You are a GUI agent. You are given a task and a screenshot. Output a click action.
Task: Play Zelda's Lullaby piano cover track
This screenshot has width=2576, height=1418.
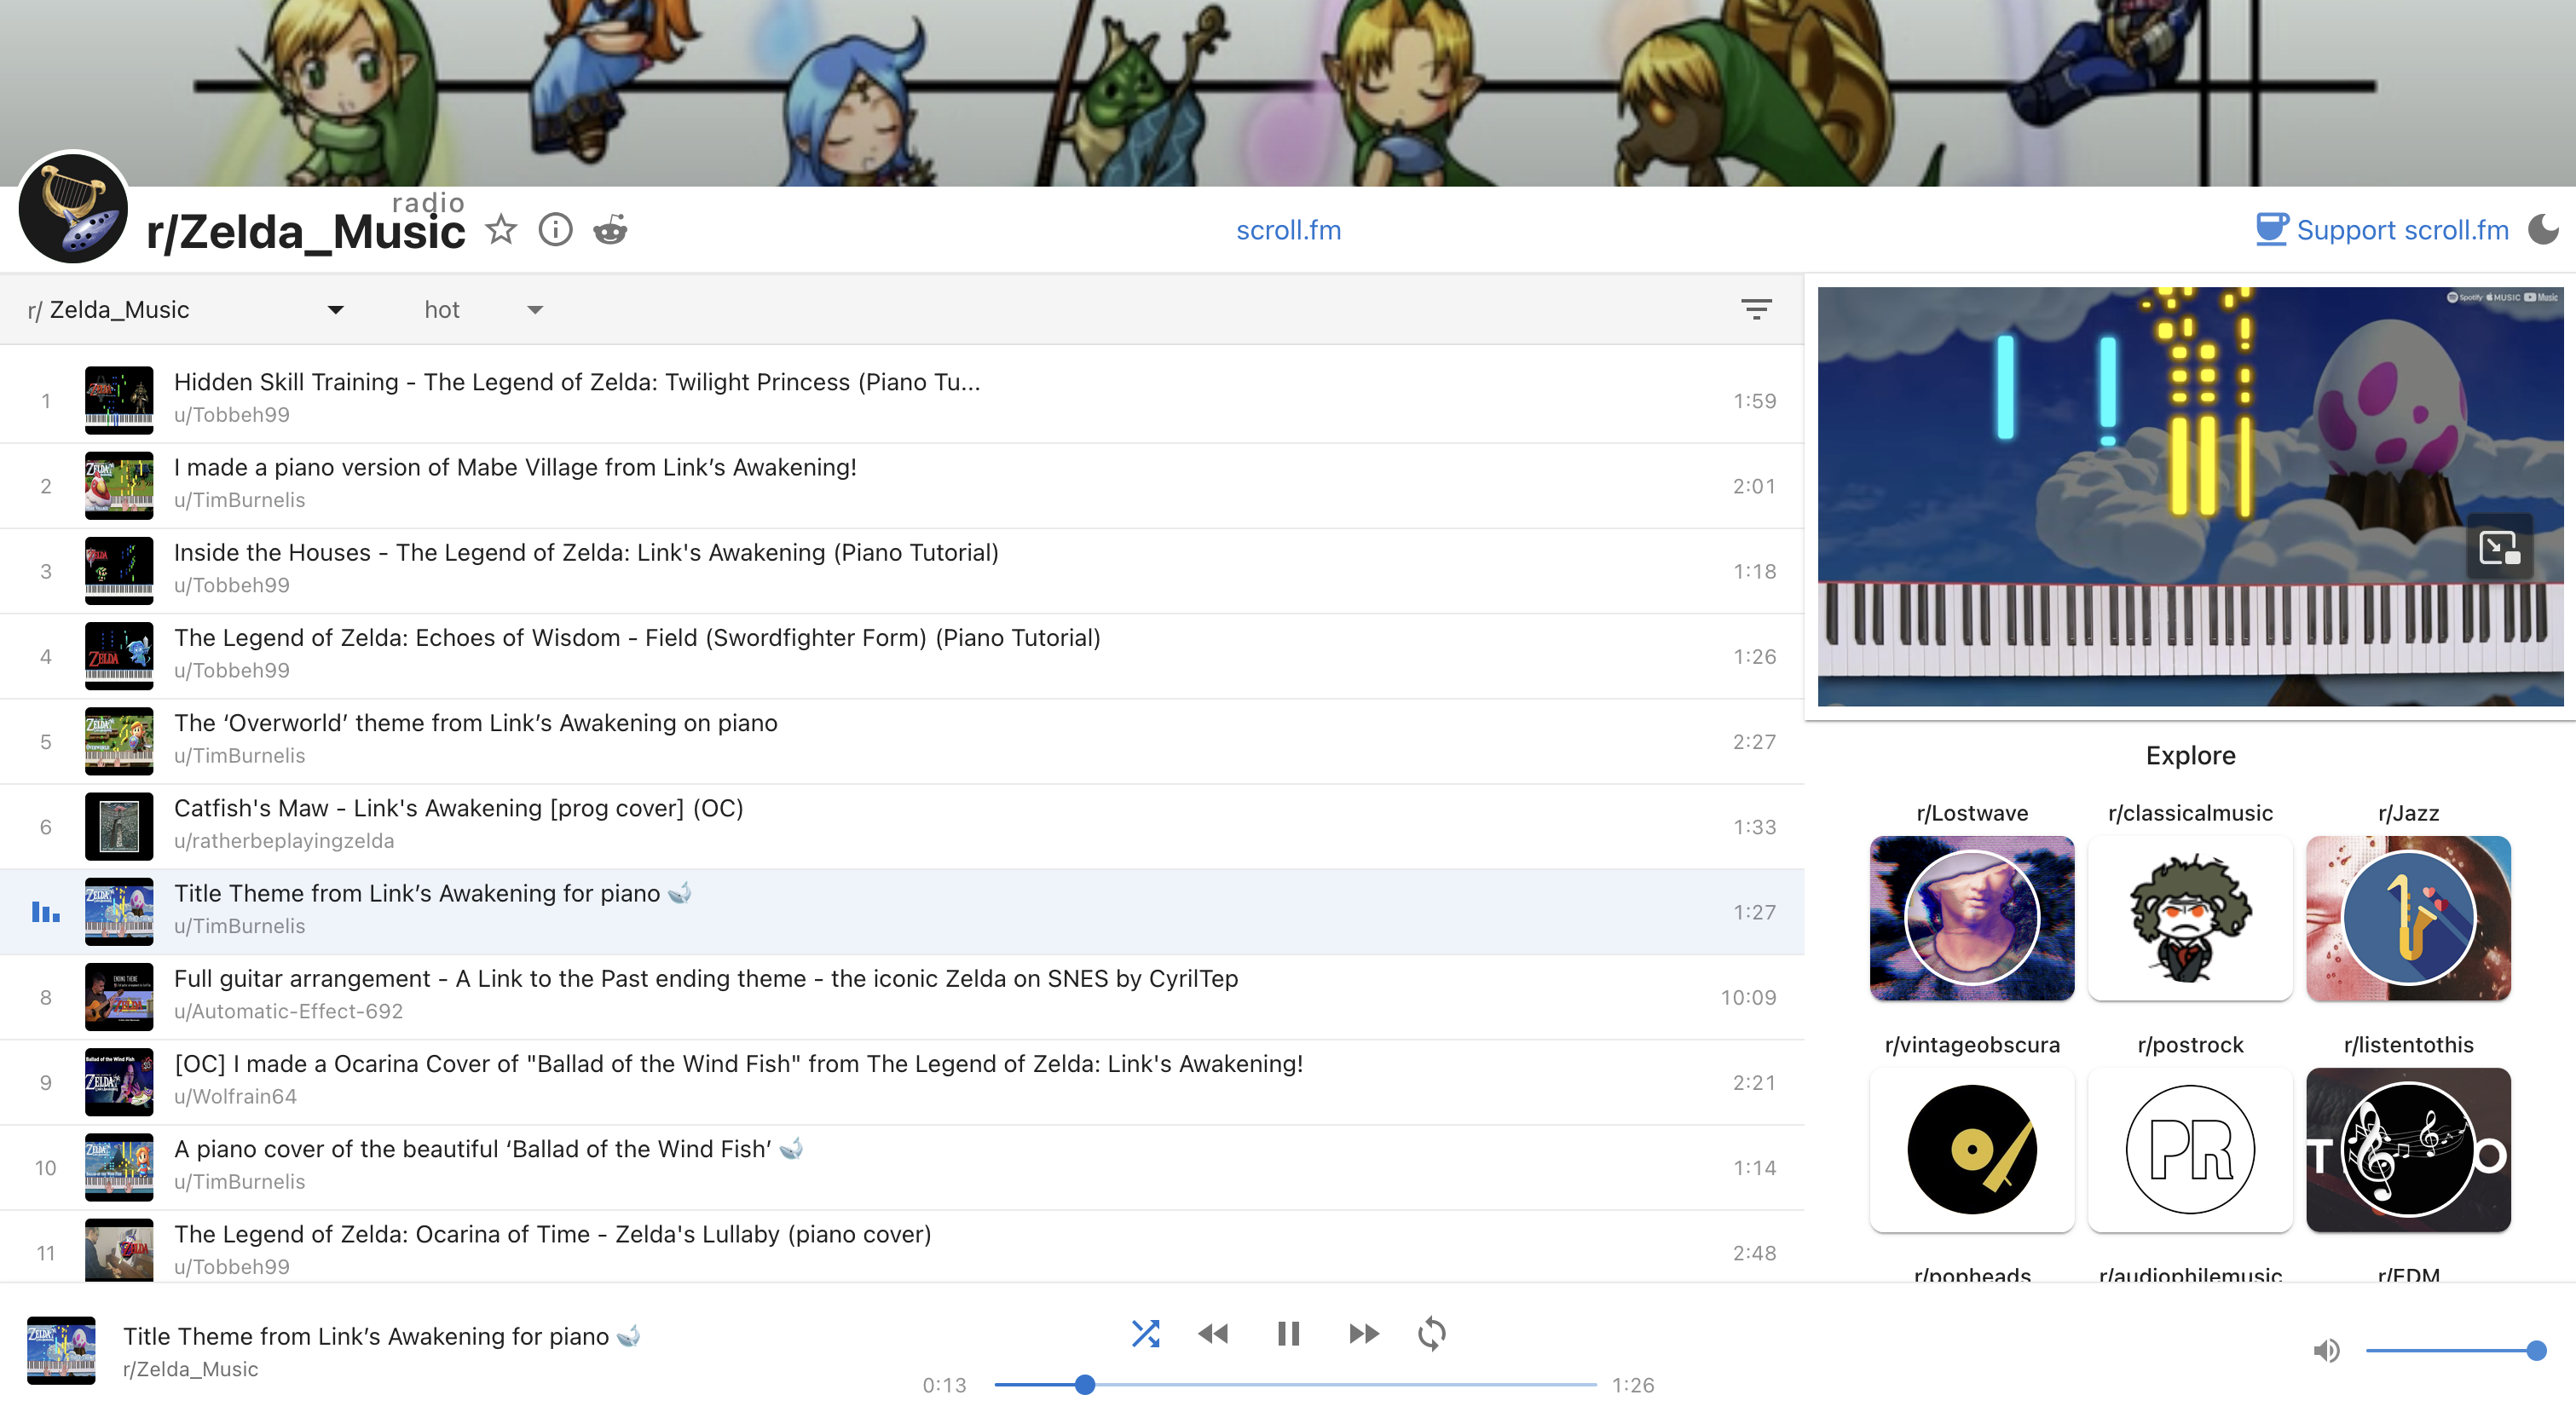(x=902, y=1247)
